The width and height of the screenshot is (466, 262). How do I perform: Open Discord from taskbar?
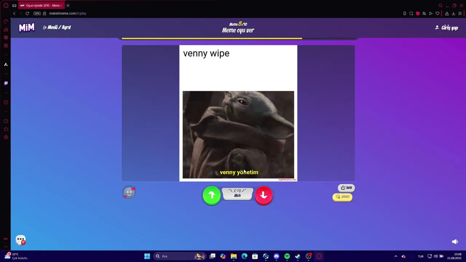[276, 256]
